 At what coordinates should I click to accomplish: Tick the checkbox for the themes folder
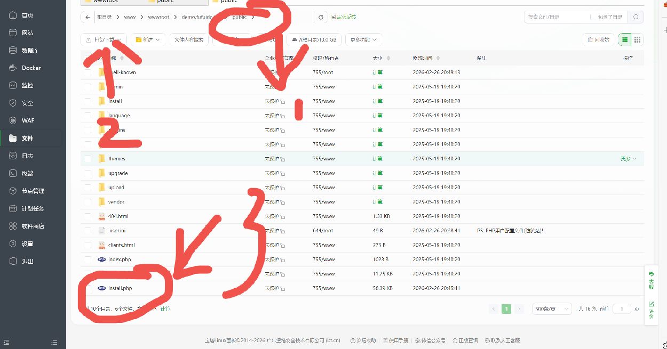88,159
